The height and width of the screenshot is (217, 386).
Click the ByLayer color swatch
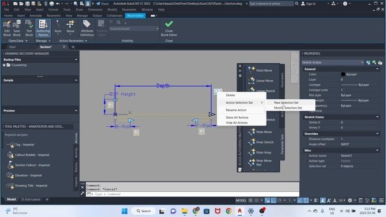pyautogui.click(x=343, y=74)
